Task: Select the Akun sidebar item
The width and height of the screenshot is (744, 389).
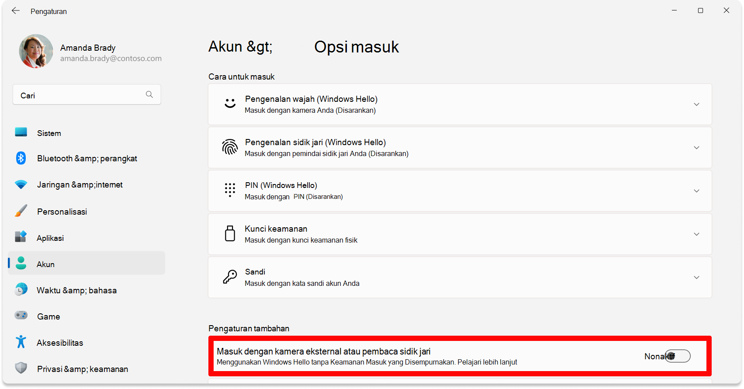Action: tap(87, 263)
